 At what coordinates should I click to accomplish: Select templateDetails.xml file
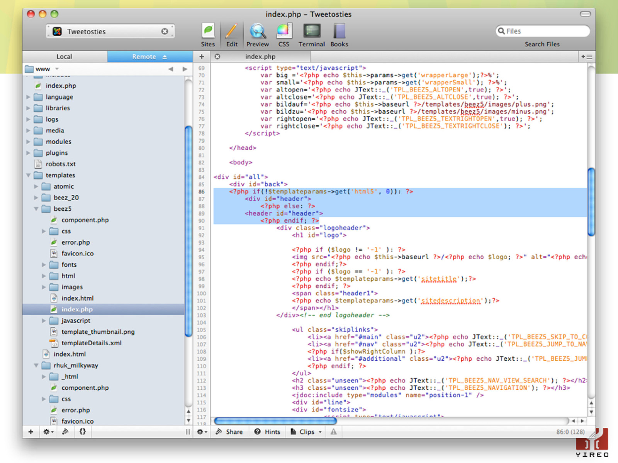point(91,343)
